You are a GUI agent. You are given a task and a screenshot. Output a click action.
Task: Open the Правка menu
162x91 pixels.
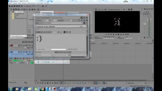[x=15, y=3]
